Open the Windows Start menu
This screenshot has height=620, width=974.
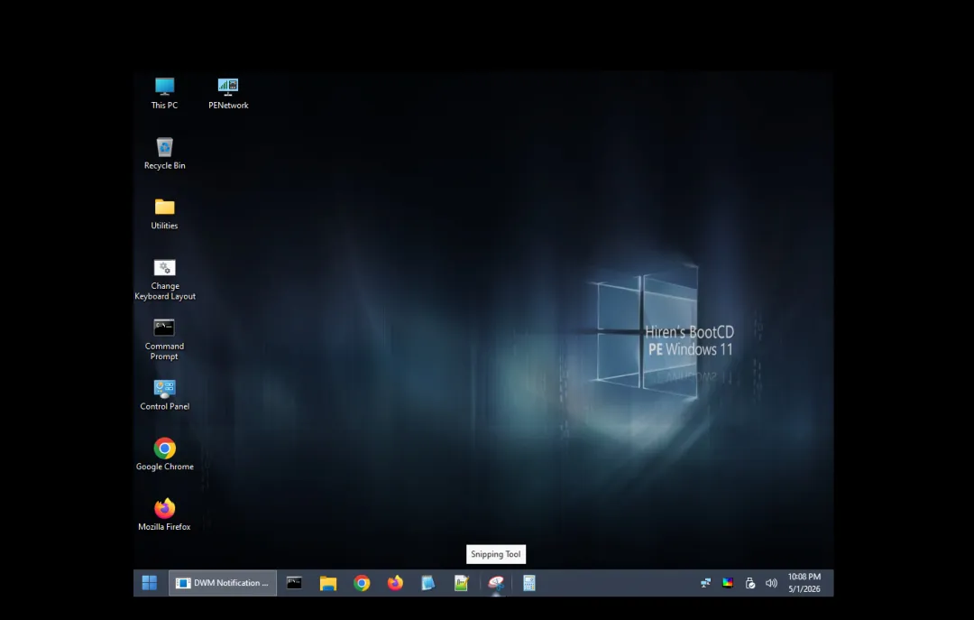(x=149, y=583)
